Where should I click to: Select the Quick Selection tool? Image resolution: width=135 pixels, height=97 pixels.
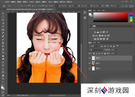3,23
